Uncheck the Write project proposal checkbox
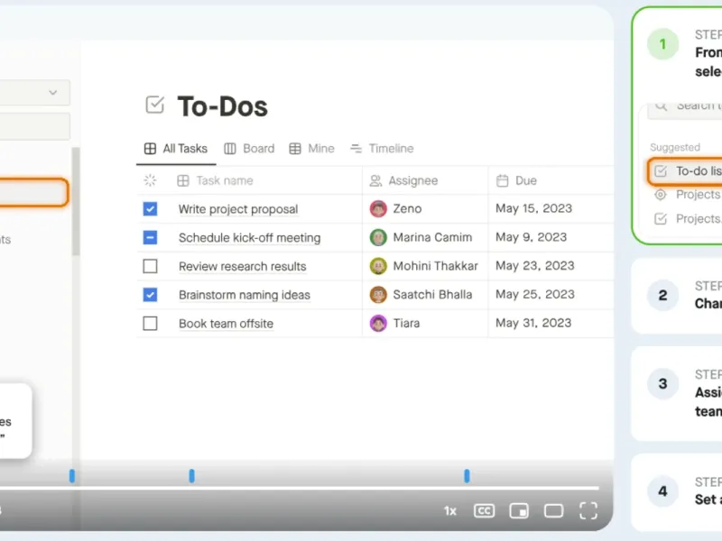Screen dimensions: 722x541 point(150,209)
